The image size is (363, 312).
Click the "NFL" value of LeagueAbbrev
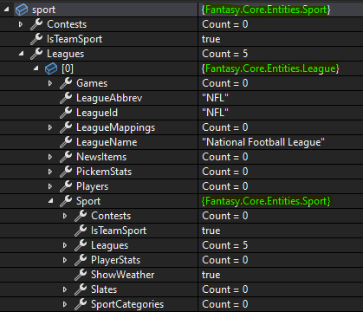215,98
